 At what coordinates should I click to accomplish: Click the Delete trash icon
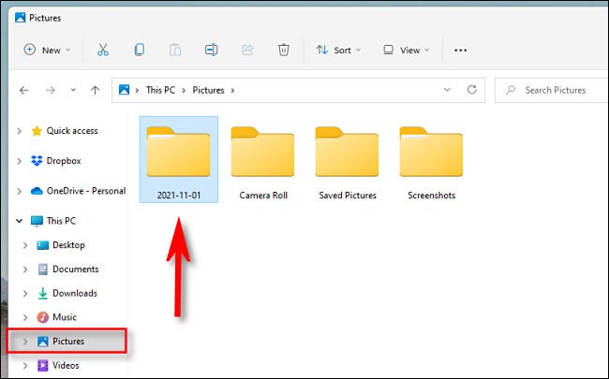pyautogui.click(x=283, y=50)
